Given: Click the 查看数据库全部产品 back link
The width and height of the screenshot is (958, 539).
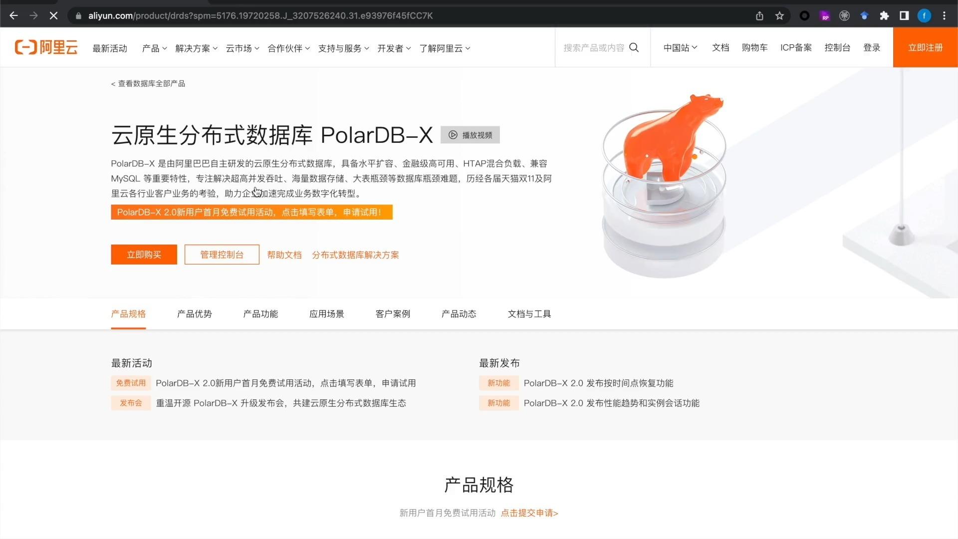Looking at the screenshot, I should [x=148, y=83].
